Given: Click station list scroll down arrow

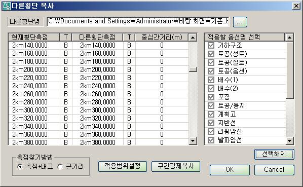Looking at the screenshot, I should [x=193, y=141].
